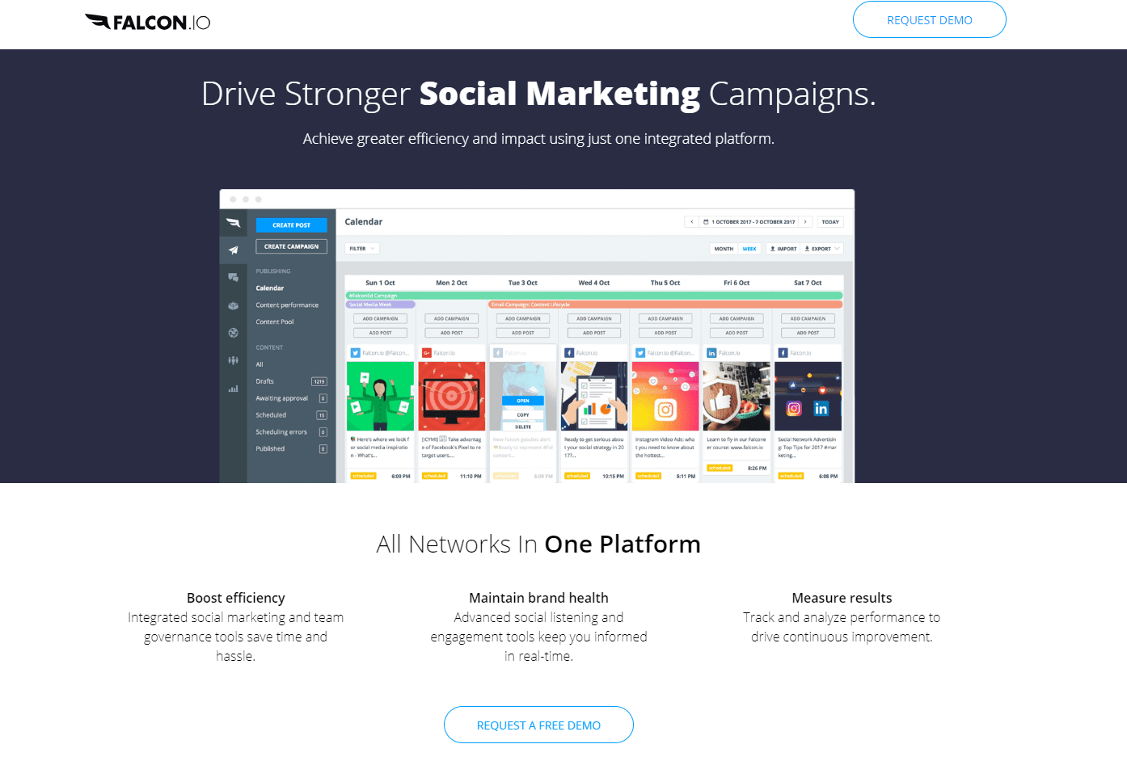Image resolution: width=1127 pixels, height=761 pixels.
Task: Click the Today button
Action: 830,221
